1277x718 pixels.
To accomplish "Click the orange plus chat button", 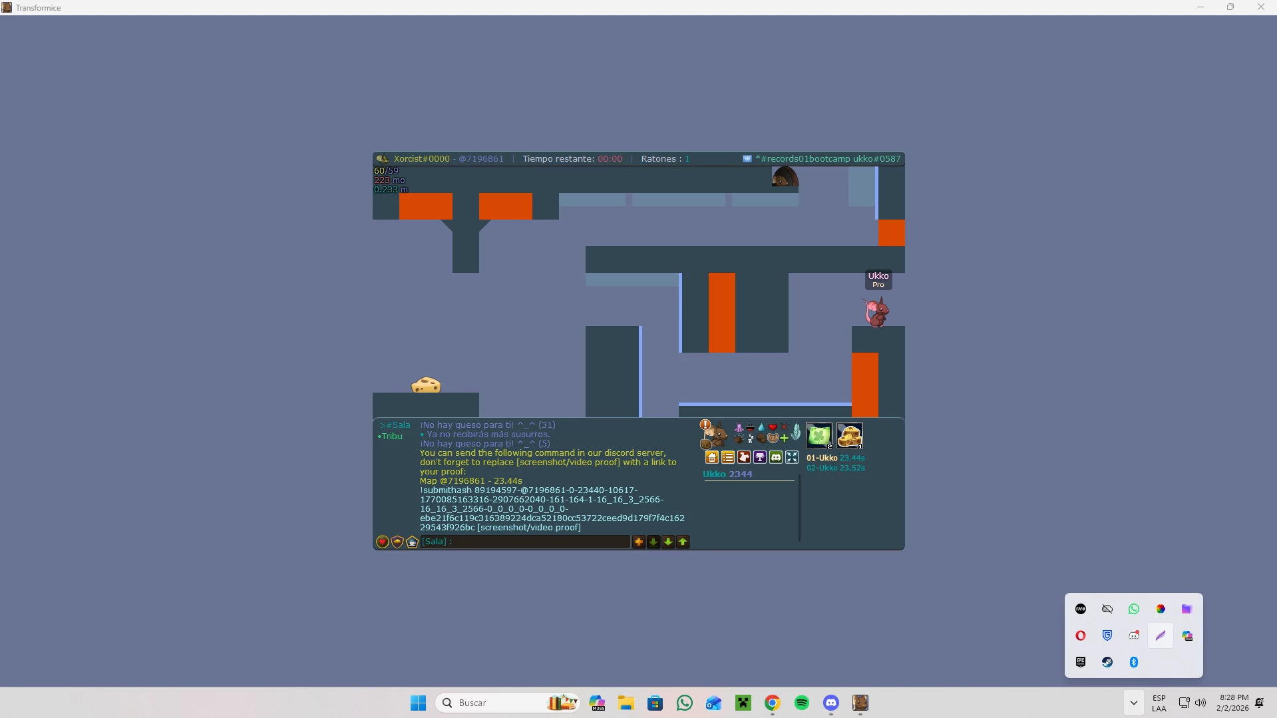I will pos(639,542).
